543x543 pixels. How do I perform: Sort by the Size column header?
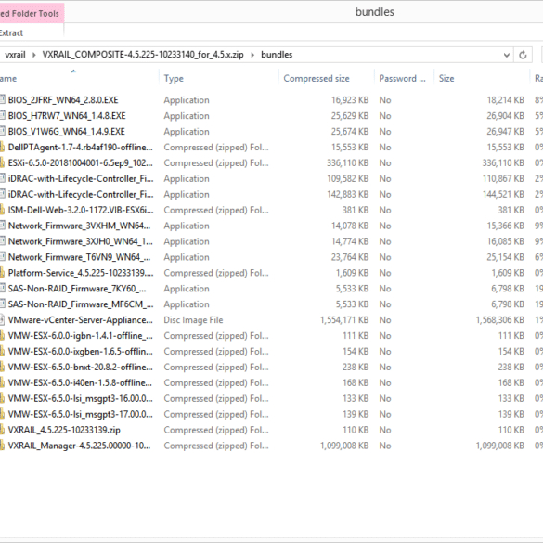(x=446, y=79)
